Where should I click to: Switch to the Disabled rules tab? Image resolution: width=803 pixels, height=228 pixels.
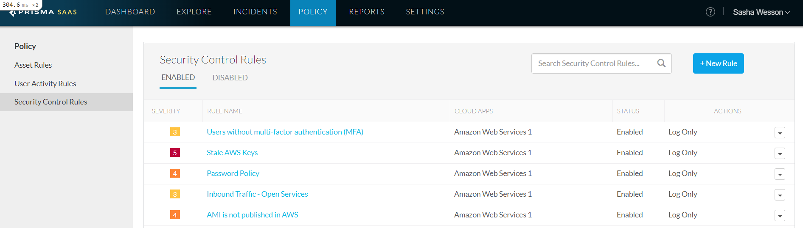[230, 78]
